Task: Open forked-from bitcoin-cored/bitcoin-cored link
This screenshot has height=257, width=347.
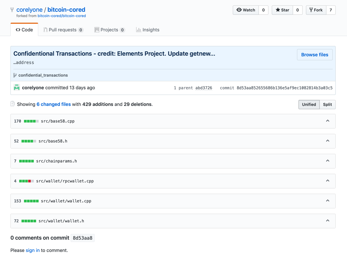Action: point(62,16)
